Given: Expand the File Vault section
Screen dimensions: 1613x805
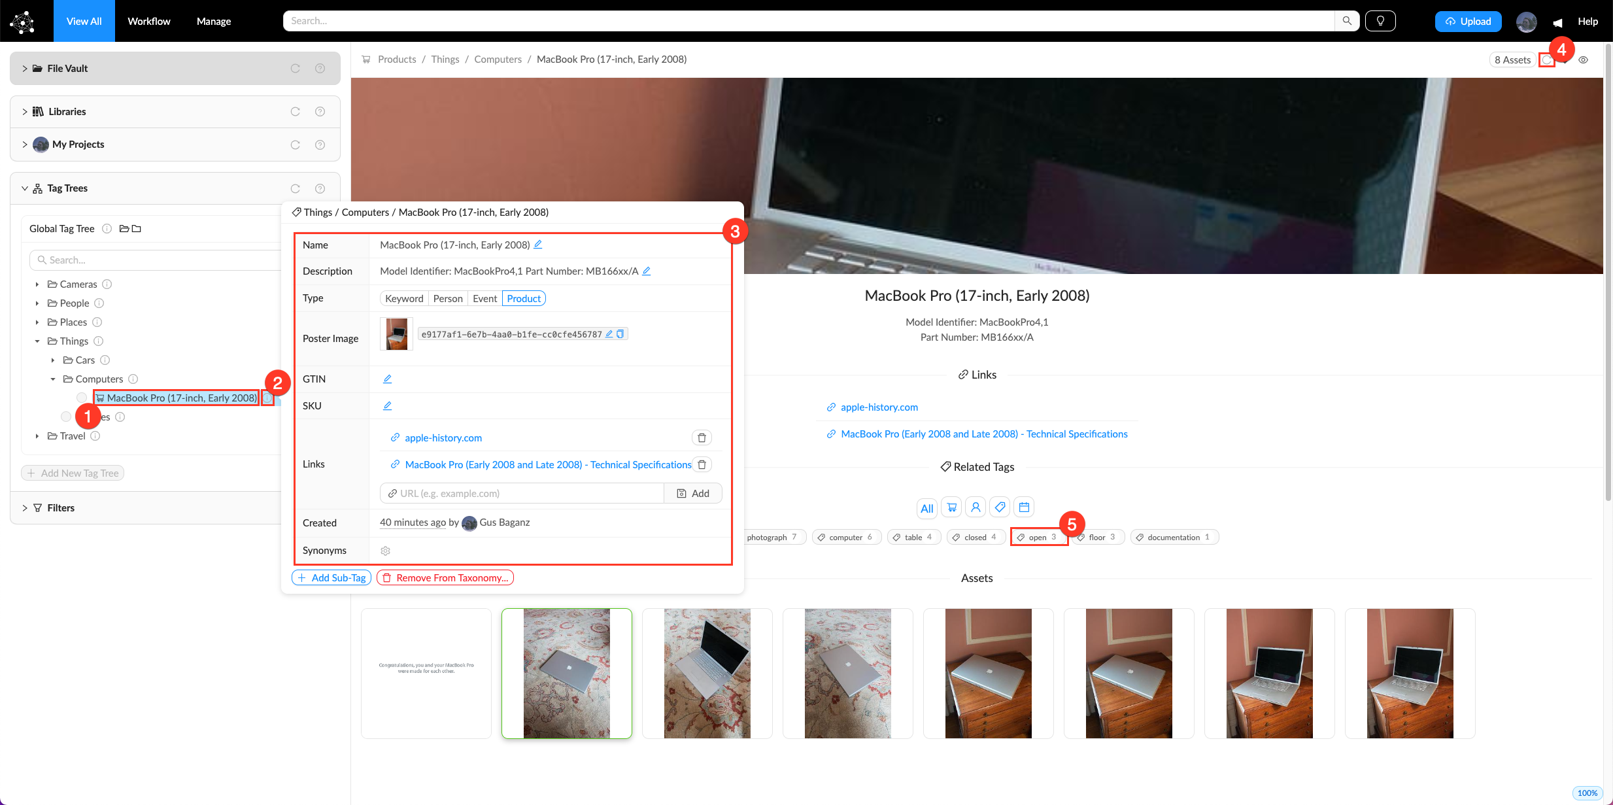Looking at the screenshot, I should [x=25, y=68].
